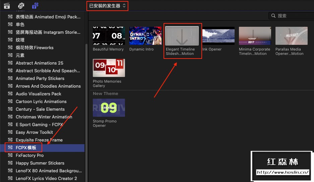
Task: Select the Beautiful Memory thumbnail
Action: click(x=109, y=36)
